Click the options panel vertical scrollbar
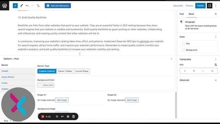The height and width of the screenshot is (124, 220). click(x=176, y=105)
